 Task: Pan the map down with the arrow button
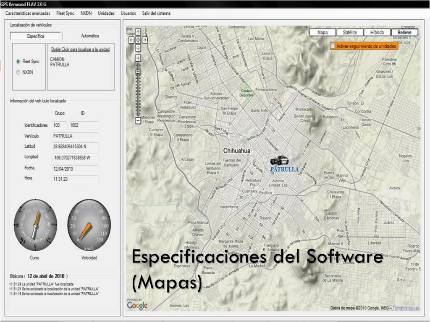point(138,48)
